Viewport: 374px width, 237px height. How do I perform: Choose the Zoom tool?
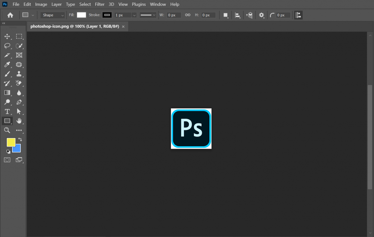(x=7, y=130)
